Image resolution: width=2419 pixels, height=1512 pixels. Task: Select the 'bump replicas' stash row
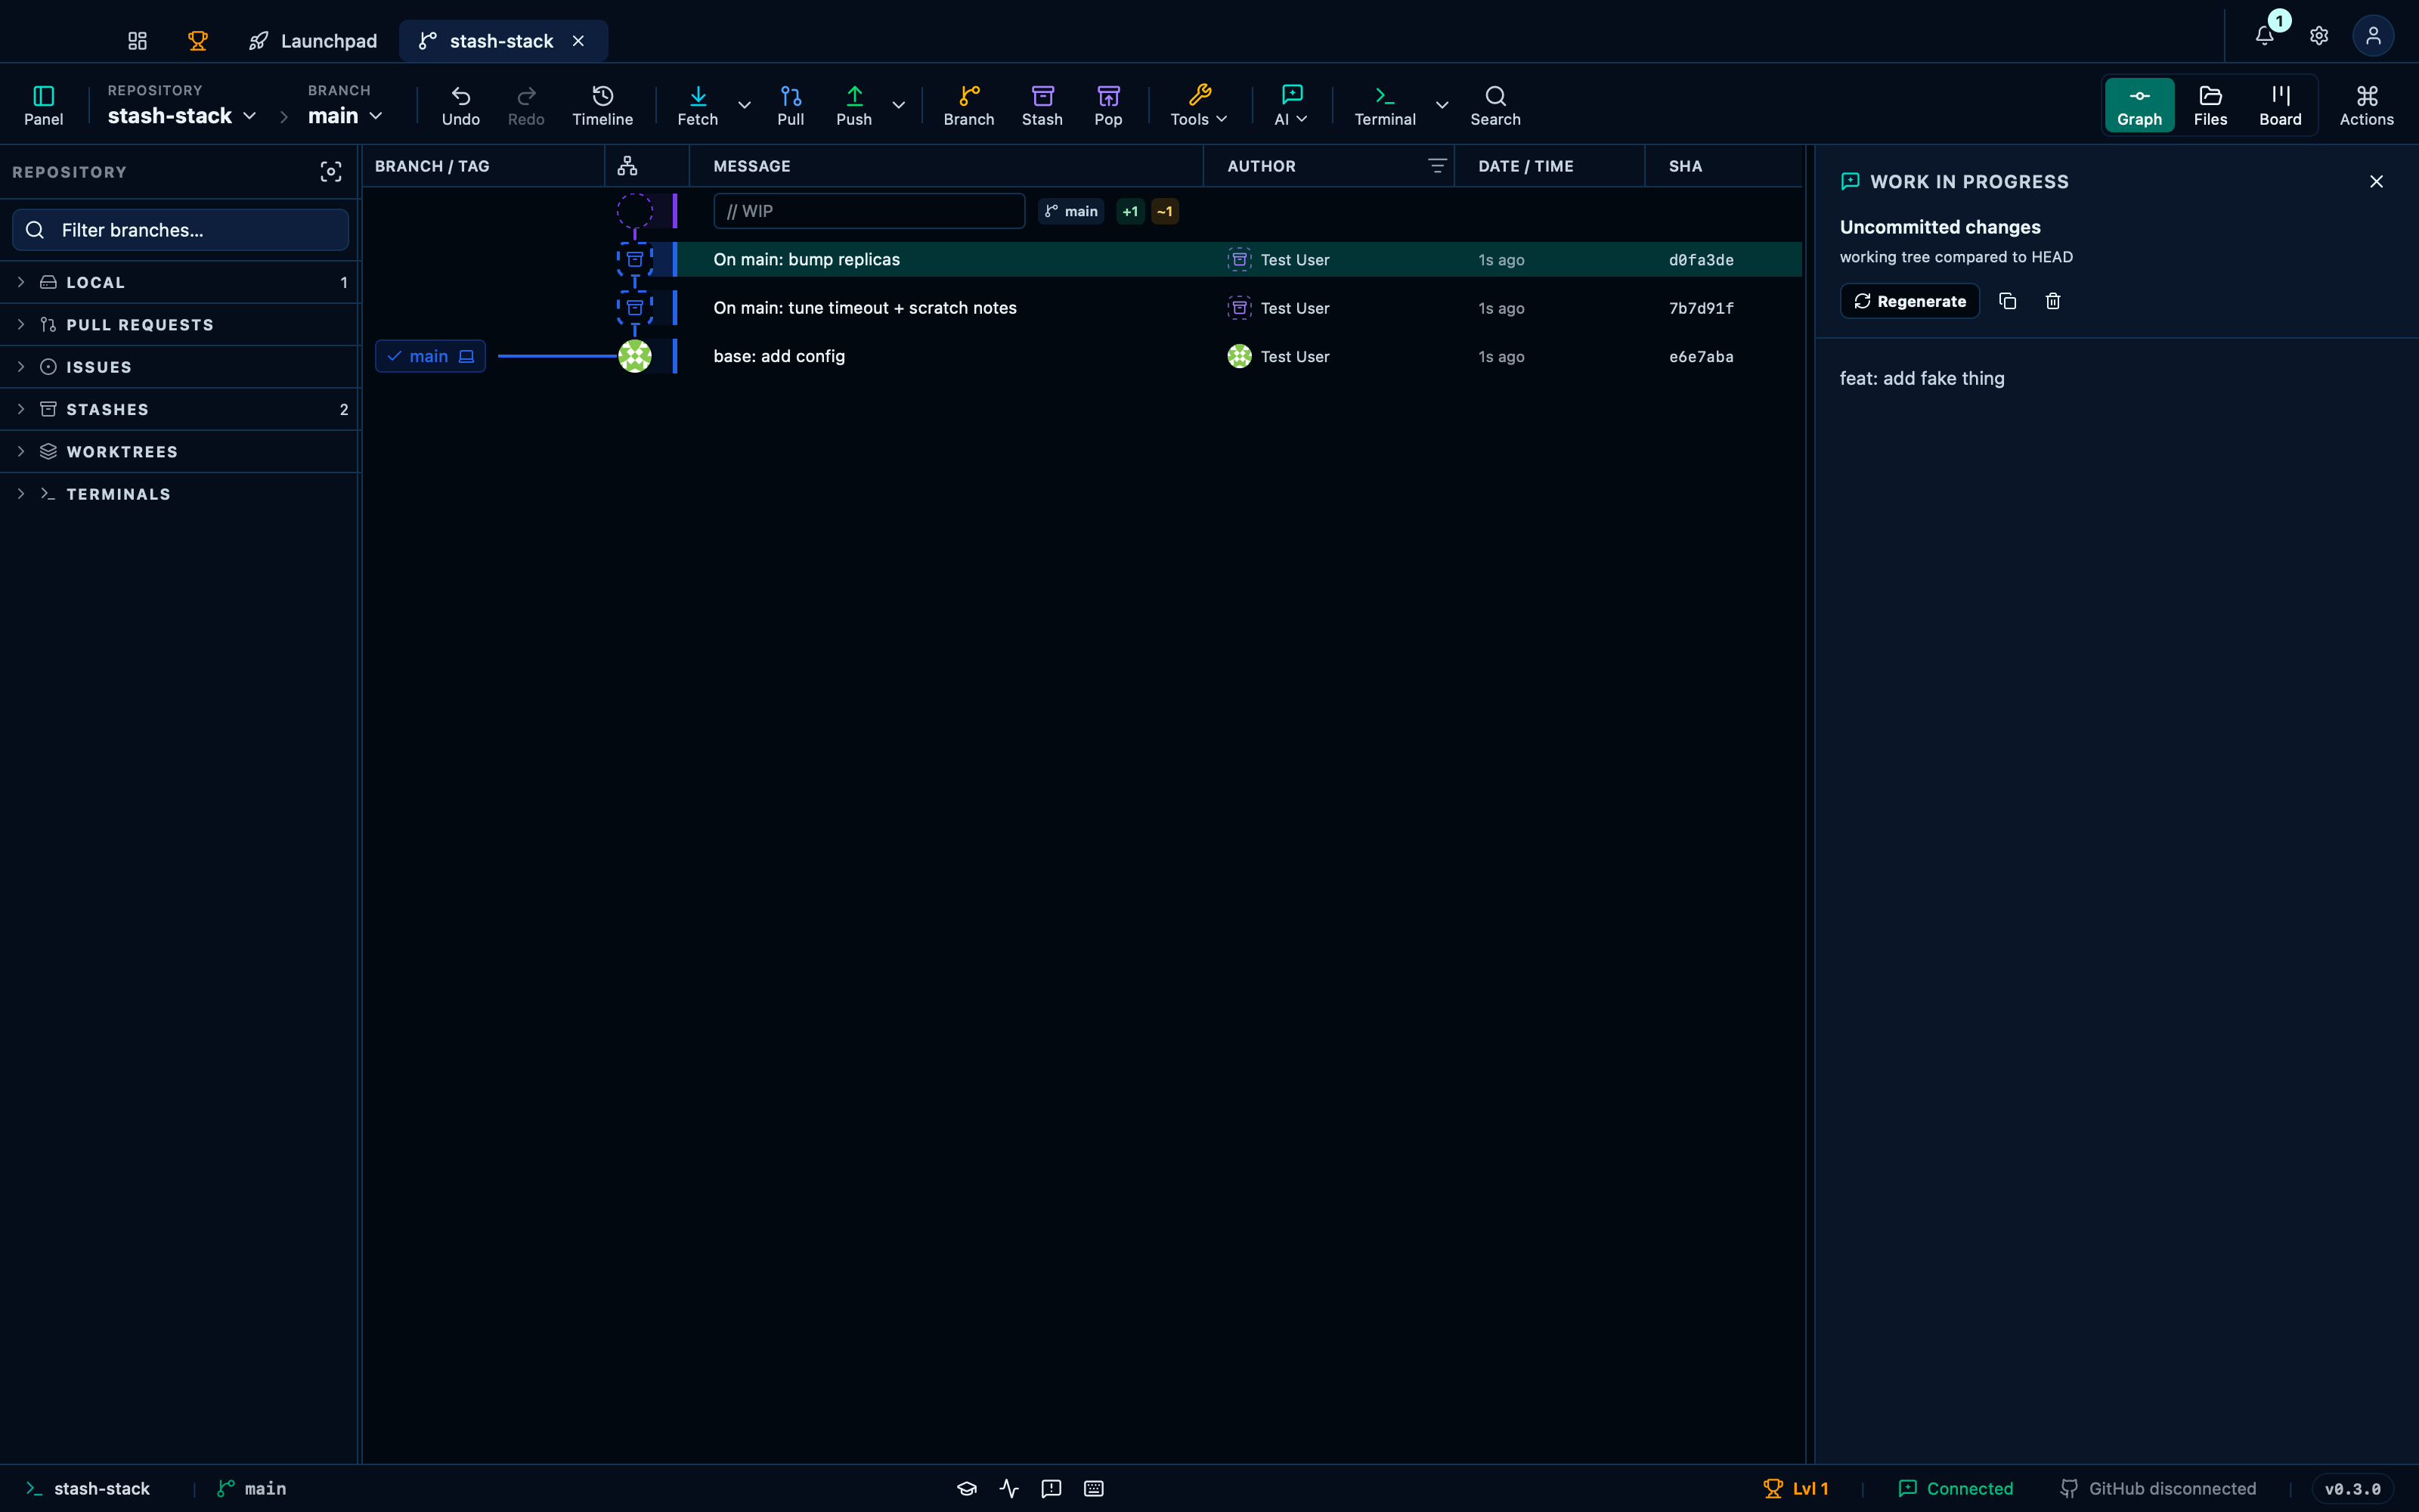click(1083, 259)
